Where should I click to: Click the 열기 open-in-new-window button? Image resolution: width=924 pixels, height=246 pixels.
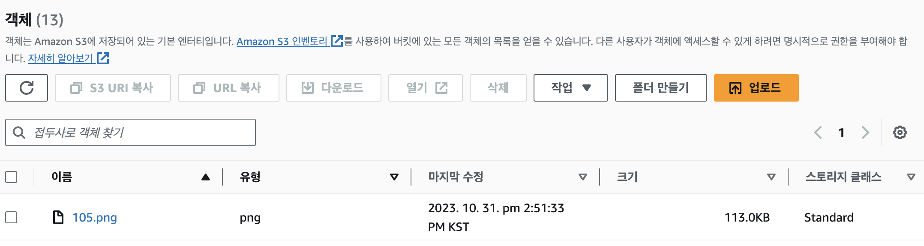tap(425, 88)
